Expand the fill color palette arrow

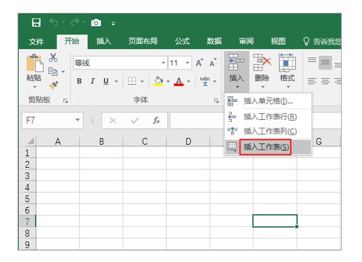[168, 81]
